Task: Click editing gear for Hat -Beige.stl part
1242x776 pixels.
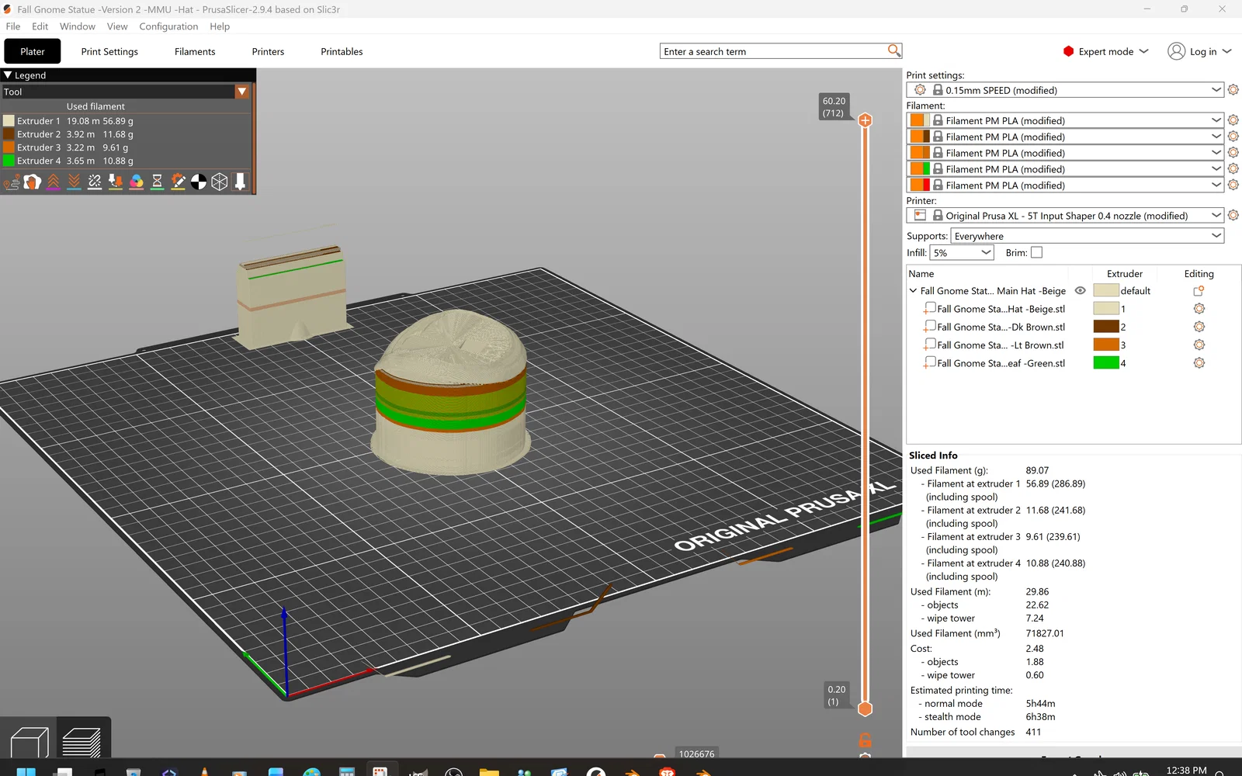Action: pos(1199,309)
